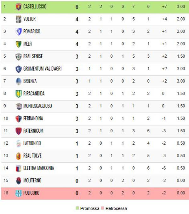This screenshot has height=214, width=189.
Task: Select the Policoro team crest
Action: (x=19, y=193)
